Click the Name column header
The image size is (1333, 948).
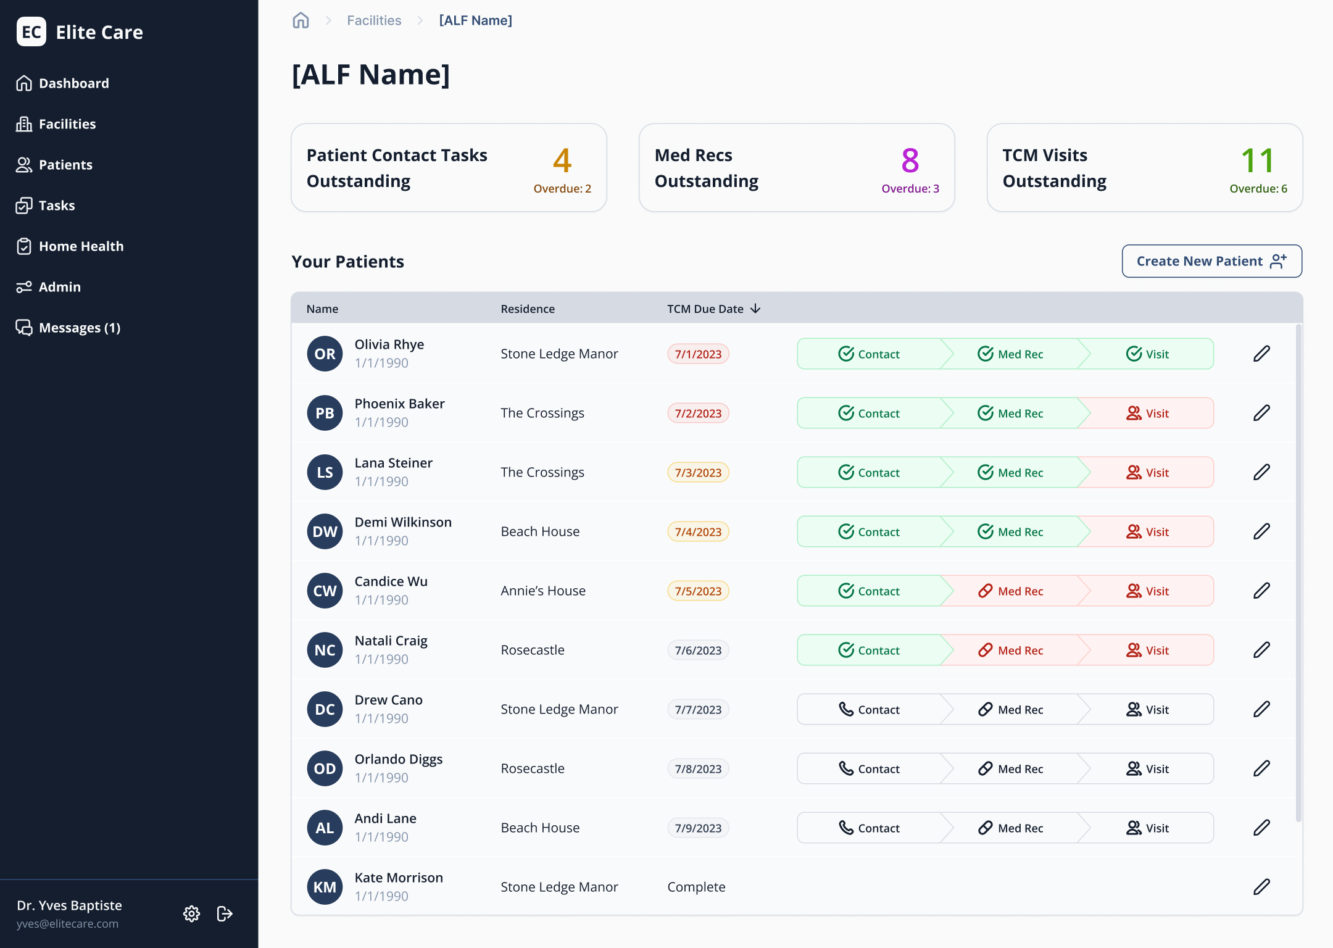click(322, 309)
